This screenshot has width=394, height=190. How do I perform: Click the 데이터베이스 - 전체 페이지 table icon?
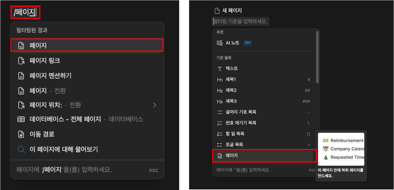(21, 119)
